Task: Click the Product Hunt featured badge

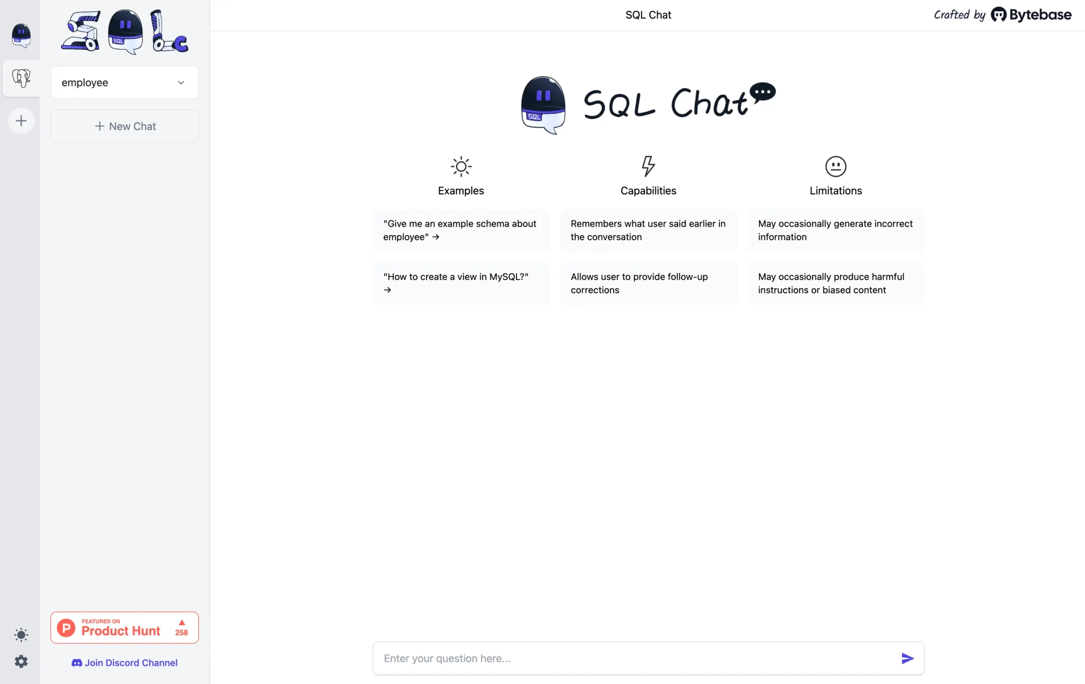Action: pyautogui.click(x=124, y=626)
